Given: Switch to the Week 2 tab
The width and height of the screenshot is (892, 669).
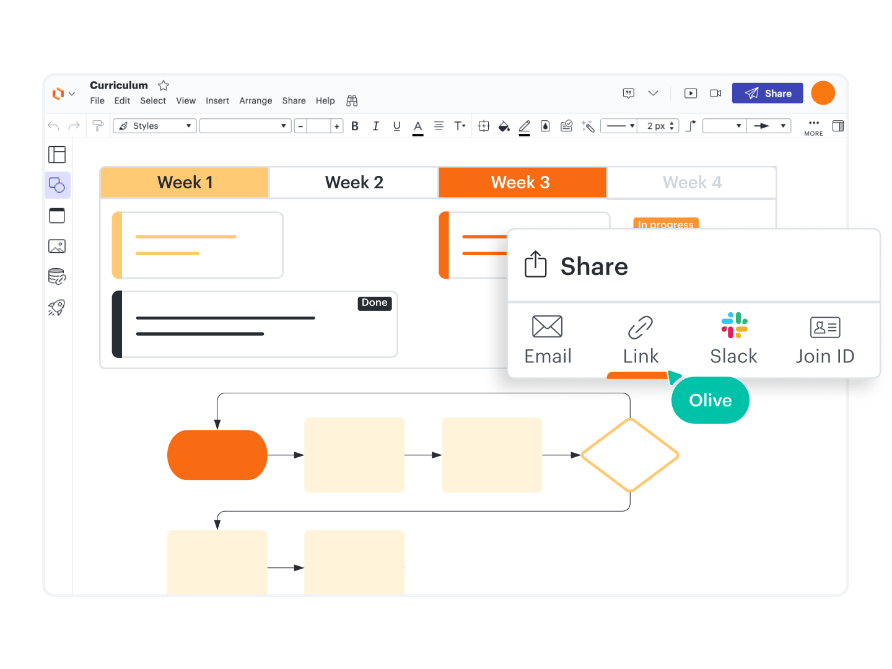Looking at the screenshot, I should pos(354,182).
